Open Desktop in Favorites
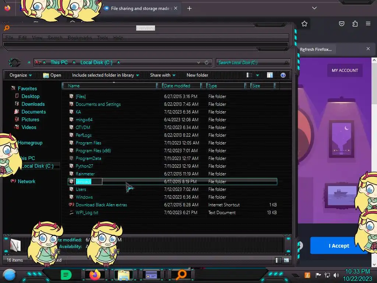This screenshot has width=377, height=283. [x=30, y=96]
